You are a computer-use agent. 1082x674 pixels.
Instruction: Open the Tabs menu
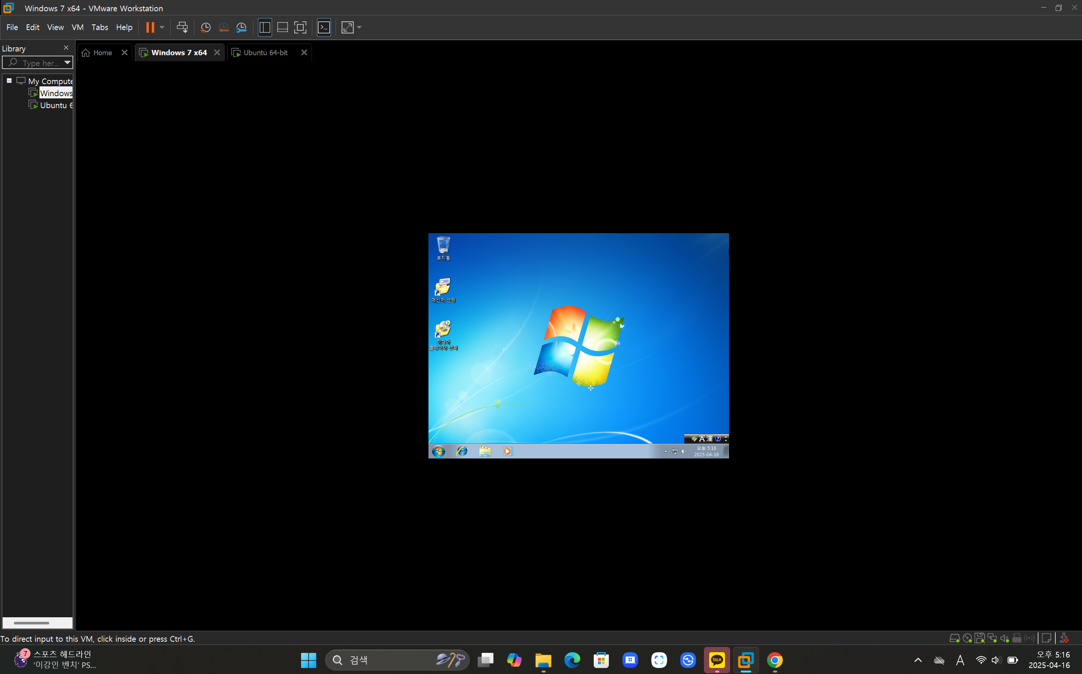pos(100,27)
